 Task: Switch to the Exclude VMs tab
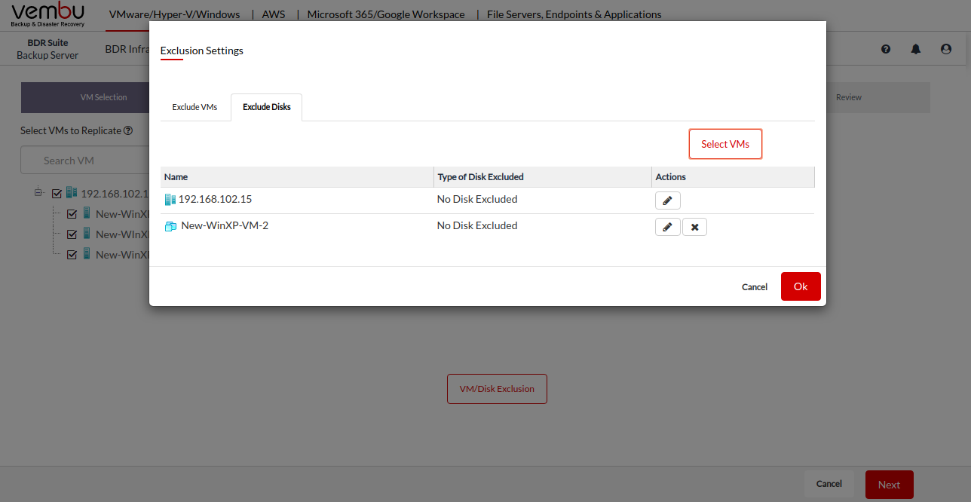click(x=195, y=107)
